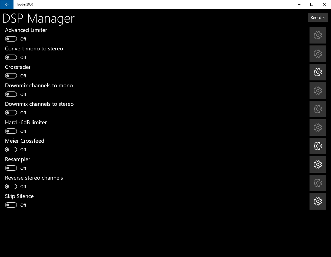
Task: Enable the Resampler
Action: pyautogui.click(x=11, y=168)
